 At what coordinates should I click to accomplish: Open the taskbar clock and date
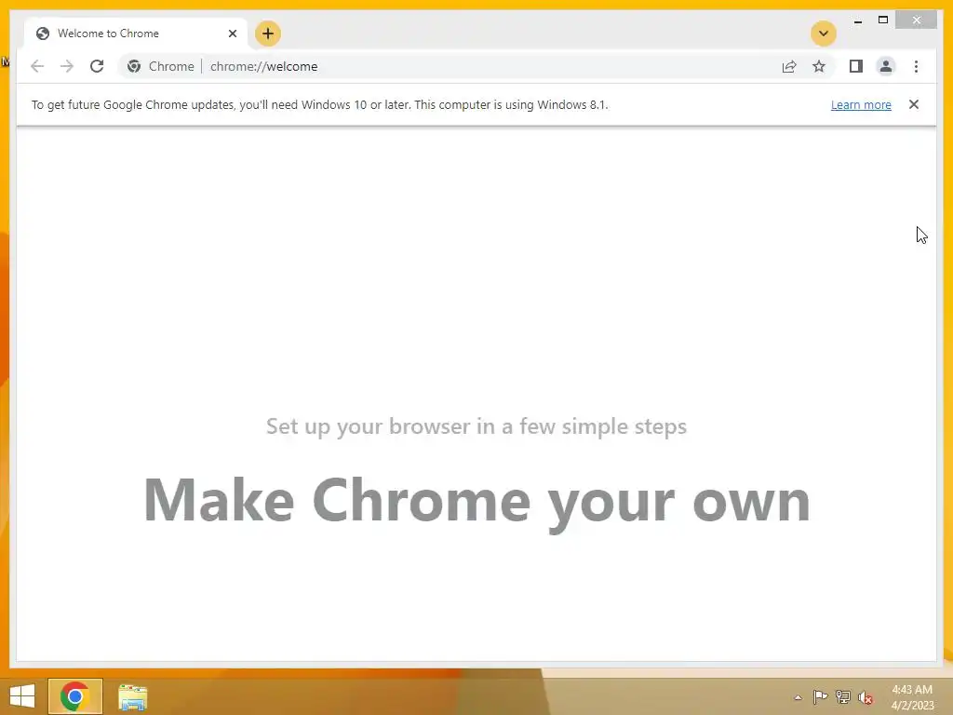point(912,697)
